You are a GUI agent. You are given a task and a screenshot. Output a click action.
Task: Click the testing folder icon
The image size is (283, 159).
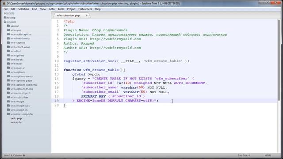coord(5,18)
